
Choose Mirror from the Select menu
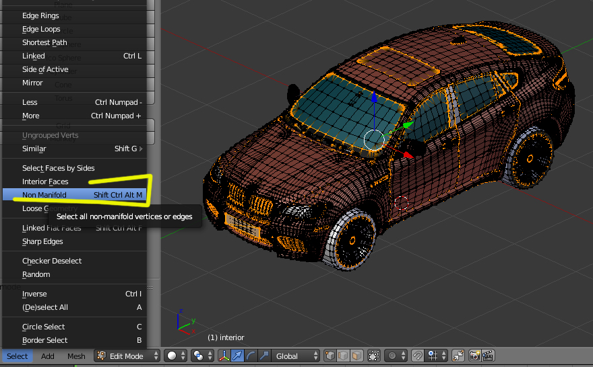pos(75,83)
